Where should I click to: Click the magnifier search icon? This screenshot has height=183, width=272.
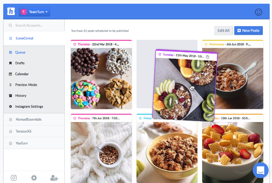[x=11, y=25]
